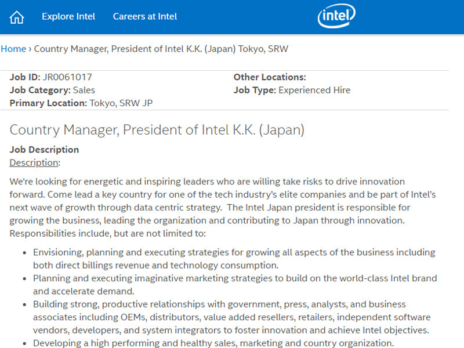The height and width of the screenshot is (348, 464).
Task: Follow the Home breadcrumb link
Action: click(x=13, y=49)
